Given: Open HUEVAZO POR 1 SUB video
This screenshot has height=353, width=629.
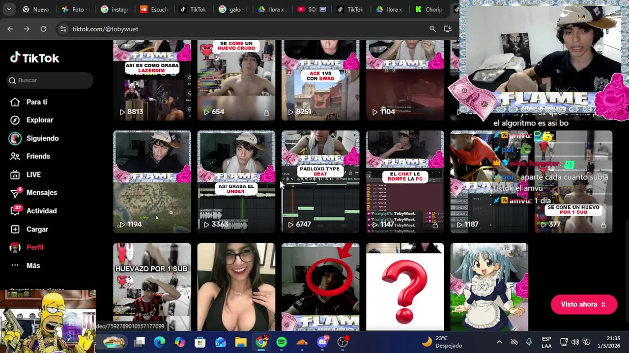Looking at the screenshot, I should click(152, 287).
